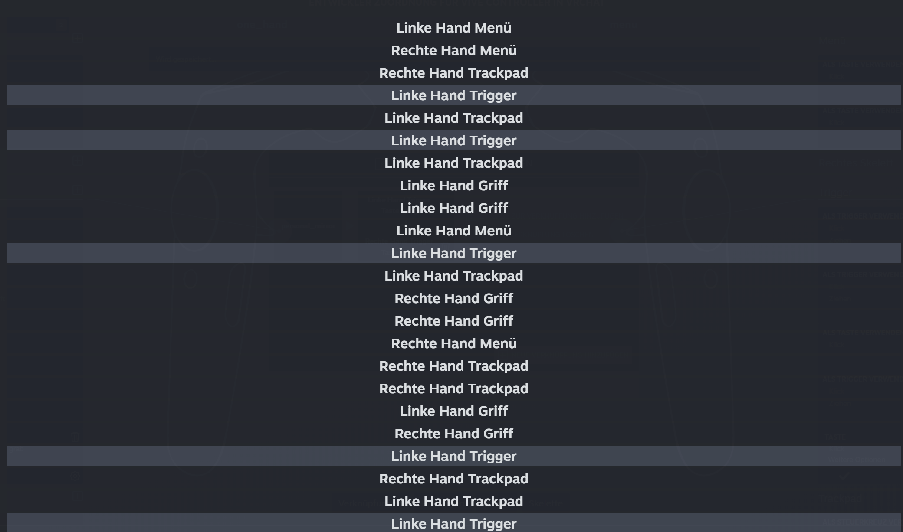Image resolution: width=903 pixels, height=532 pixels.
Task: Select the bottommost Linke Hand Trigger row
Action: [x=453, y=523]
